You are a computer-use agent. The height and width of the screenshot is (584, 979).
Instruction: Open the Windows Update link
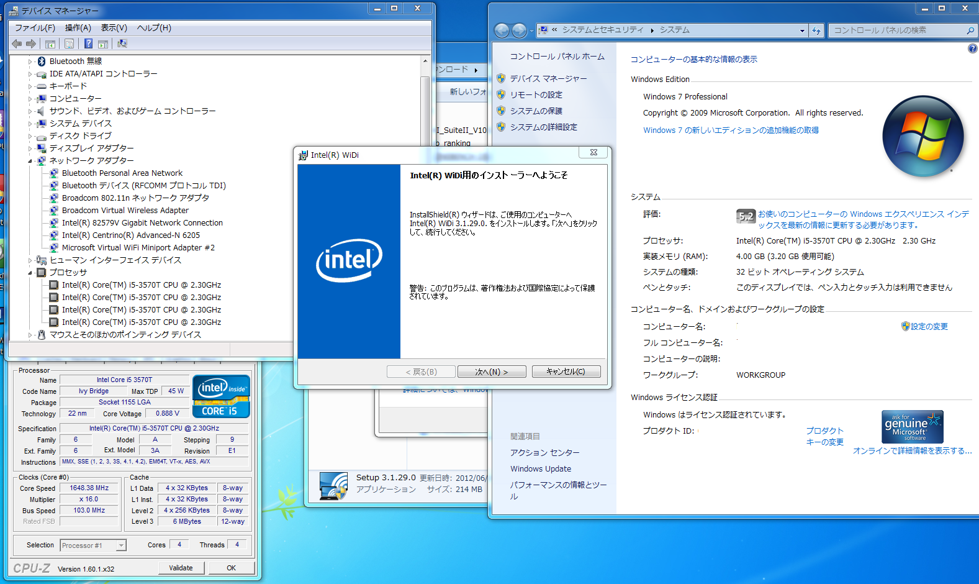tap(540, 469)
